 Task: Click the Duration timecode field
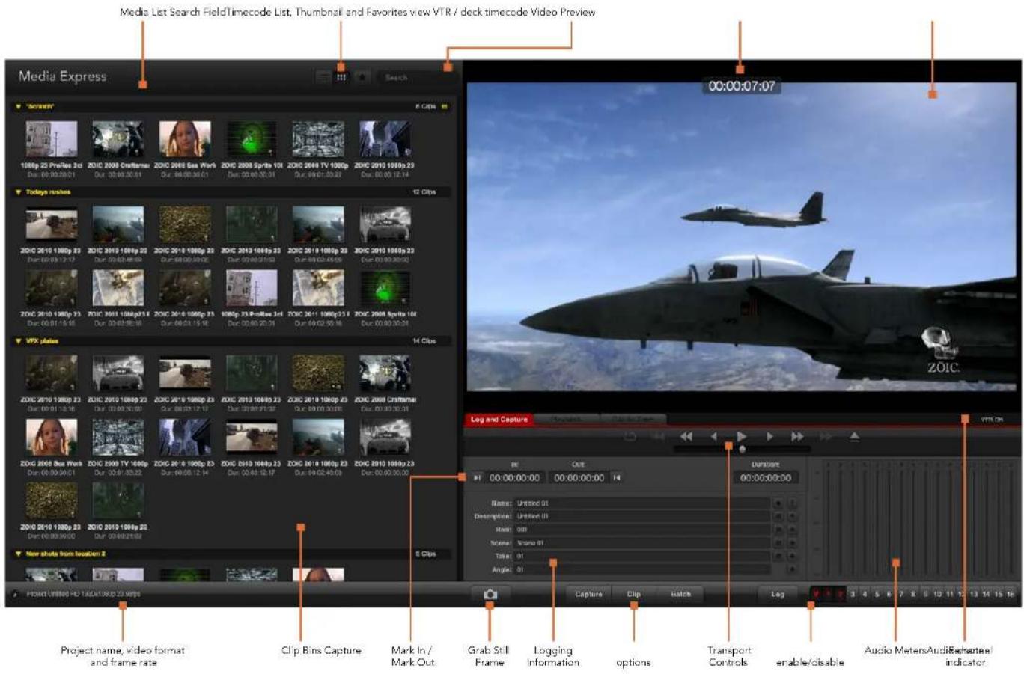(x=765, y=478)
